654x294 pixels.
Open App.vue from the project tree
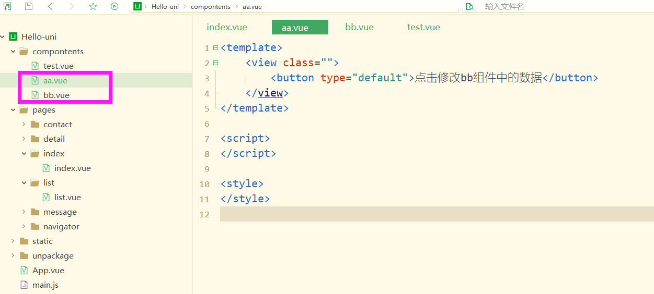48,270
